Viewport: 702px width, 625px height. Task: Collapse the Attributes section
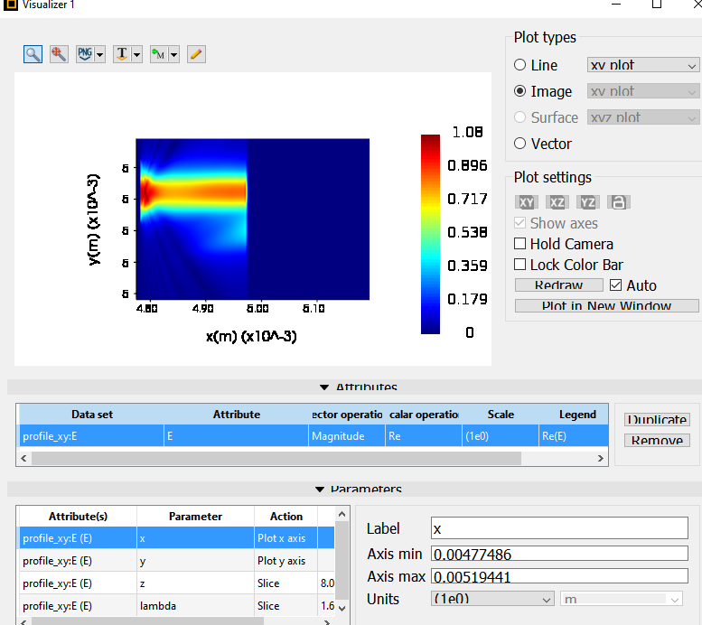coord(324,387)
